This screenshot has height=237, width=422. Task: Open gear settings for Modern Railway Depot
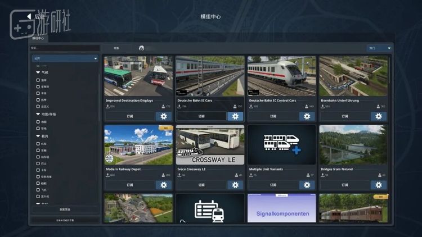coord(164,185)
